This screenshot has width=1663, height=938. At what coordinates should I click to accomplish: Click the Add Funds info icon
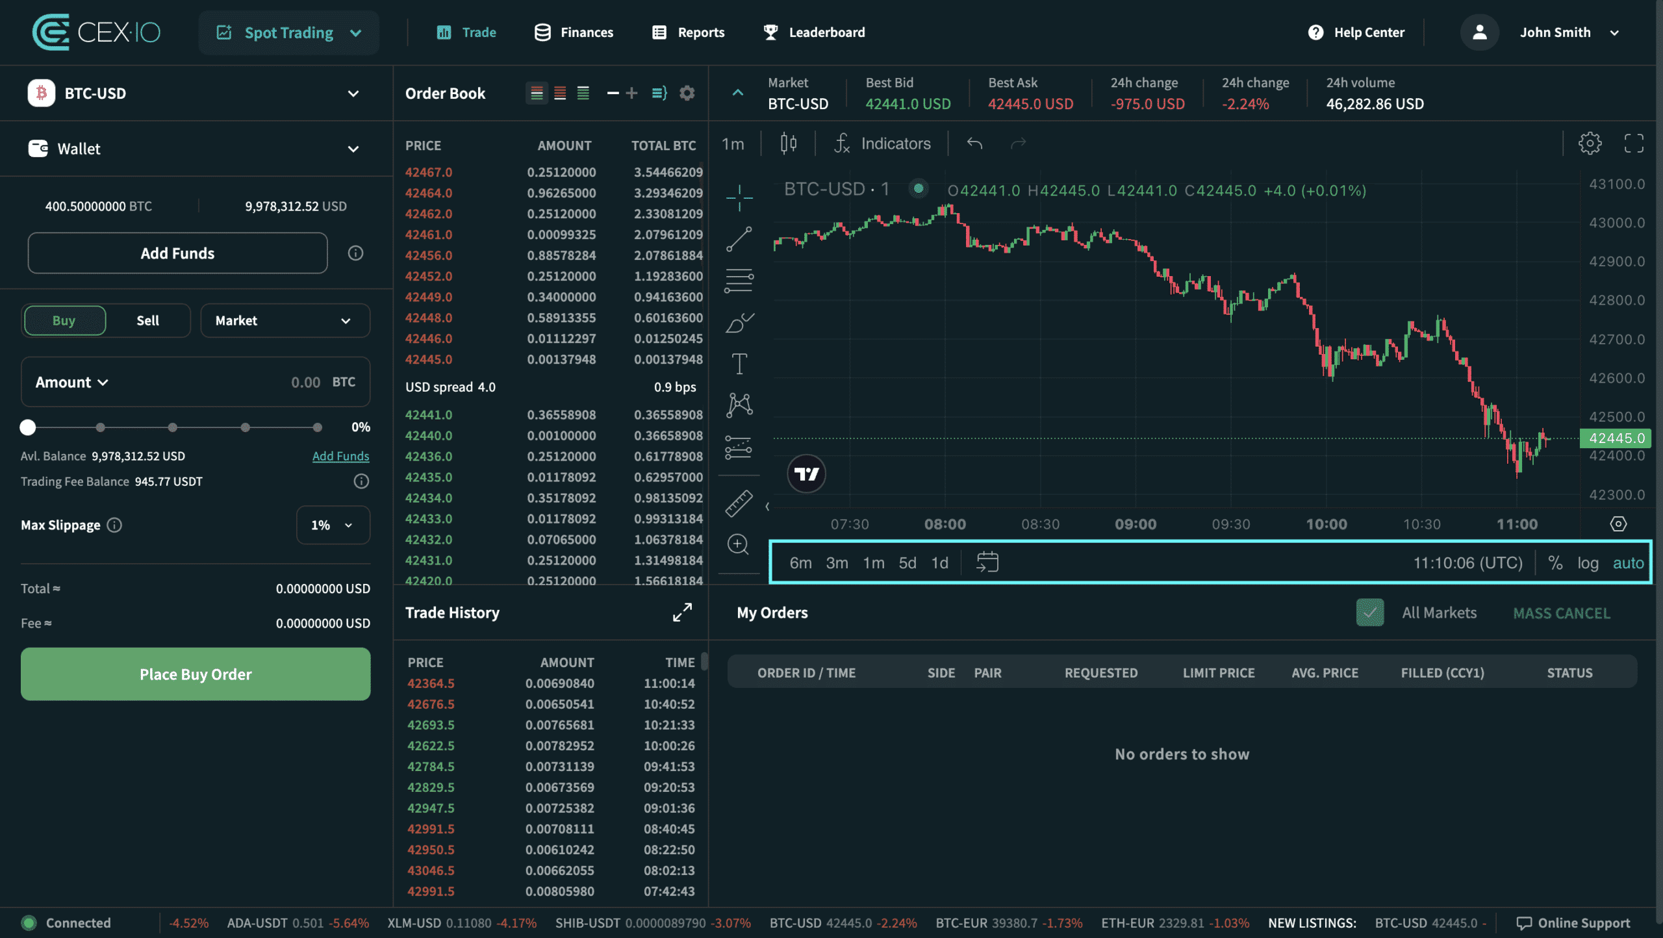355,253
